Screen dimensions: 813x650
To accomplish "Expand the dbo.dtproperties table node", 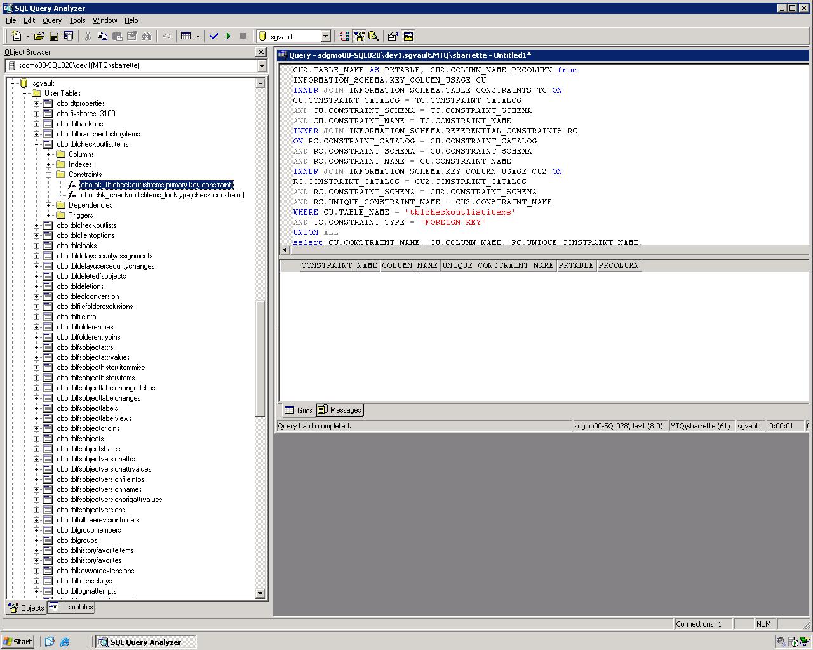I will click(x=36, y=103).
